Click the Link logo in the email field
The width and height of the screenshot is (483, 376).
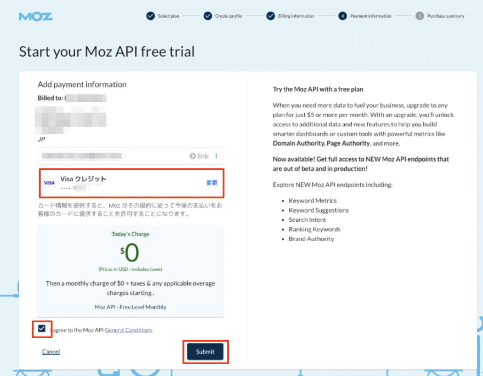point(199,156)
